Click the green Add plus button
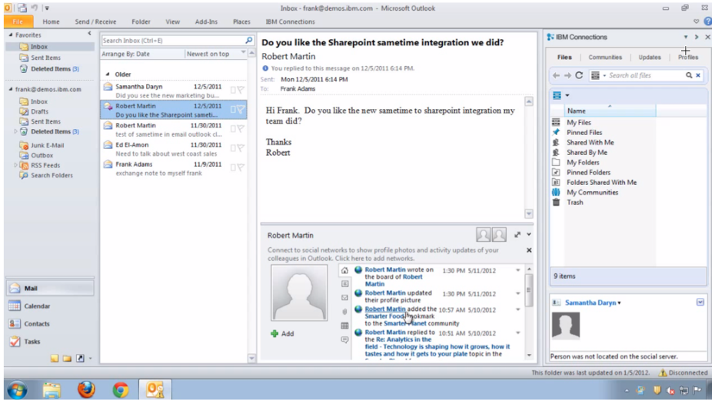Image resolution: width=715 pixels, height=400 pixels. (274, 333)
